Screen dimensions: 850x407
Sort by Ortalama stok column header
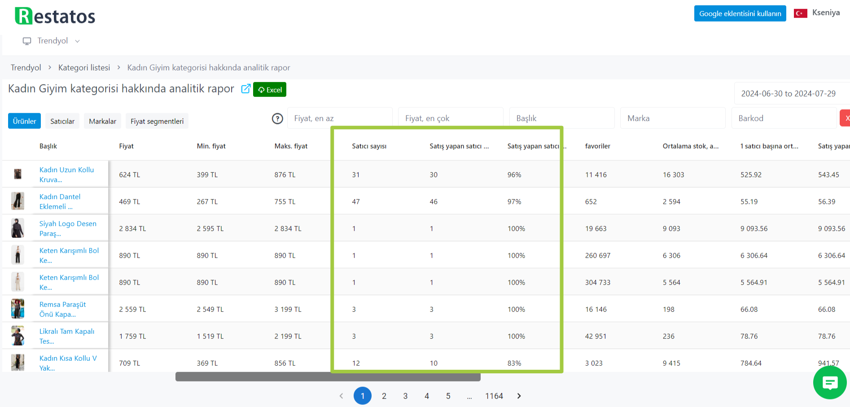(x=690, y=146)
